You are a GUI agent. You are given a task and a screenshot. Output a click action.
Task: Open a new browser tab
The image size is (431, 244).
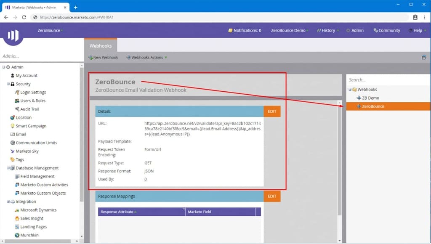click(x=76, y=8)
